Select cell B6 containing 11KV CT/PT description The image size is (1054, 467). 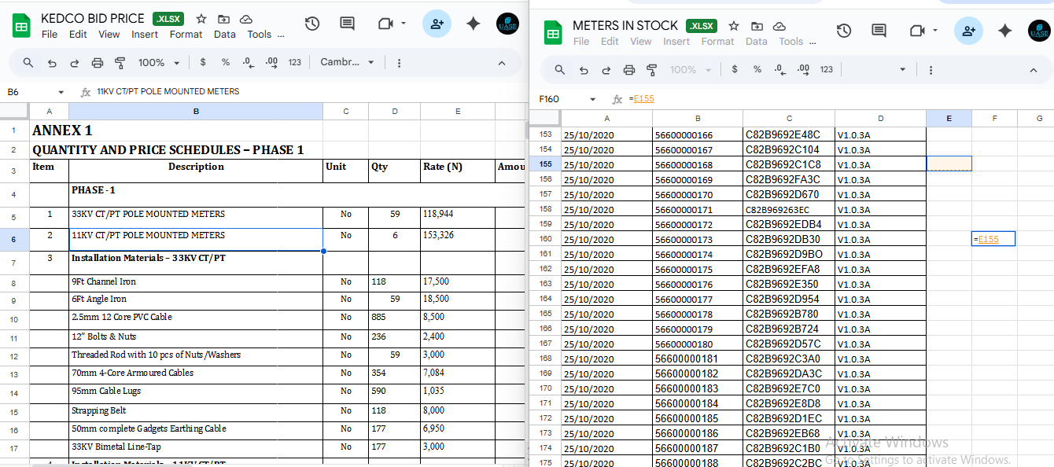coord(195,235)
